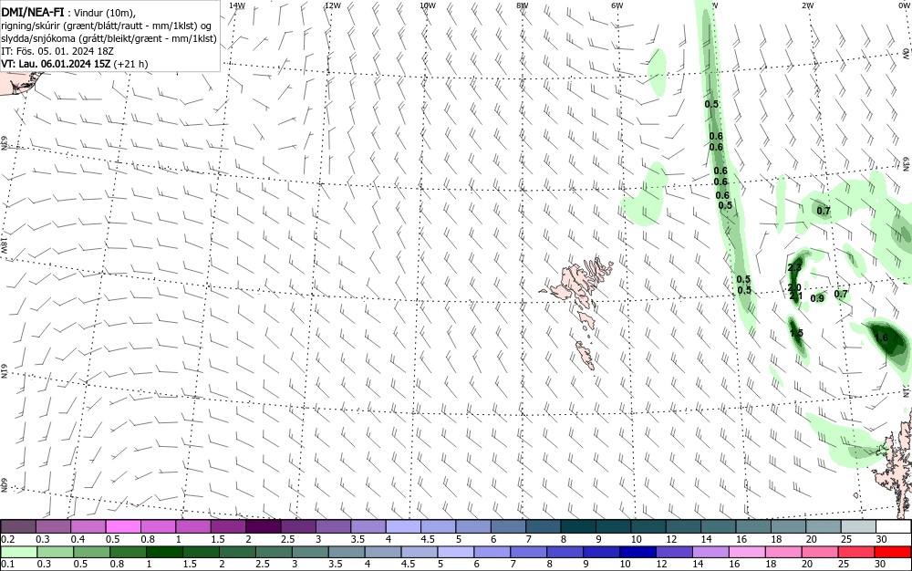The image size is (912, 571).
Task: Select the initial time 'IT: Fös. 05. 01. 2024 18Z'
Action: tap(57, 51)
